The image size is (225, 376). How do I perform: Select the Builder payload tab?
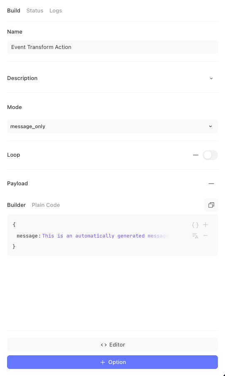16,205
